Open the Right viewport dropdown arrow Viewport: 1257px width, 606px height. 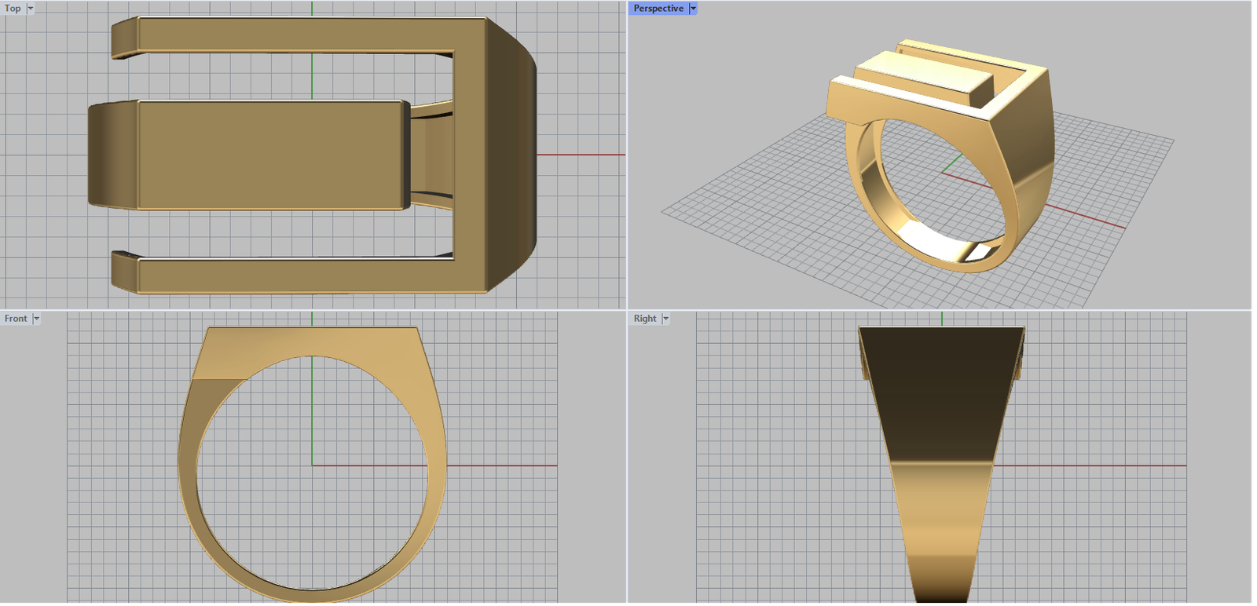click(665, 319)
